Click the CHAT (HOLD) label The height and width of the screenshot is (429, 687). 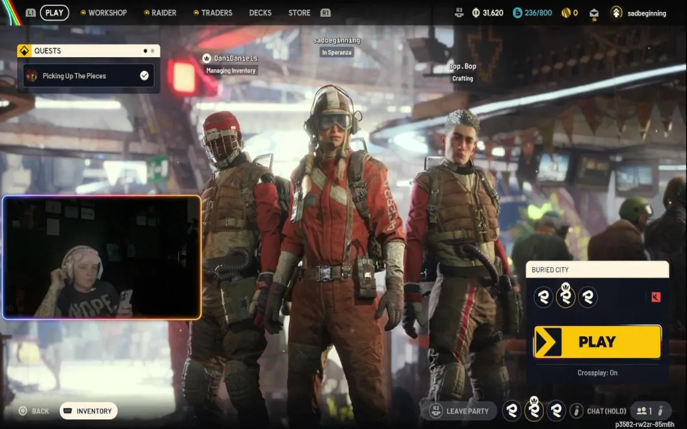[x=606, y=411]
